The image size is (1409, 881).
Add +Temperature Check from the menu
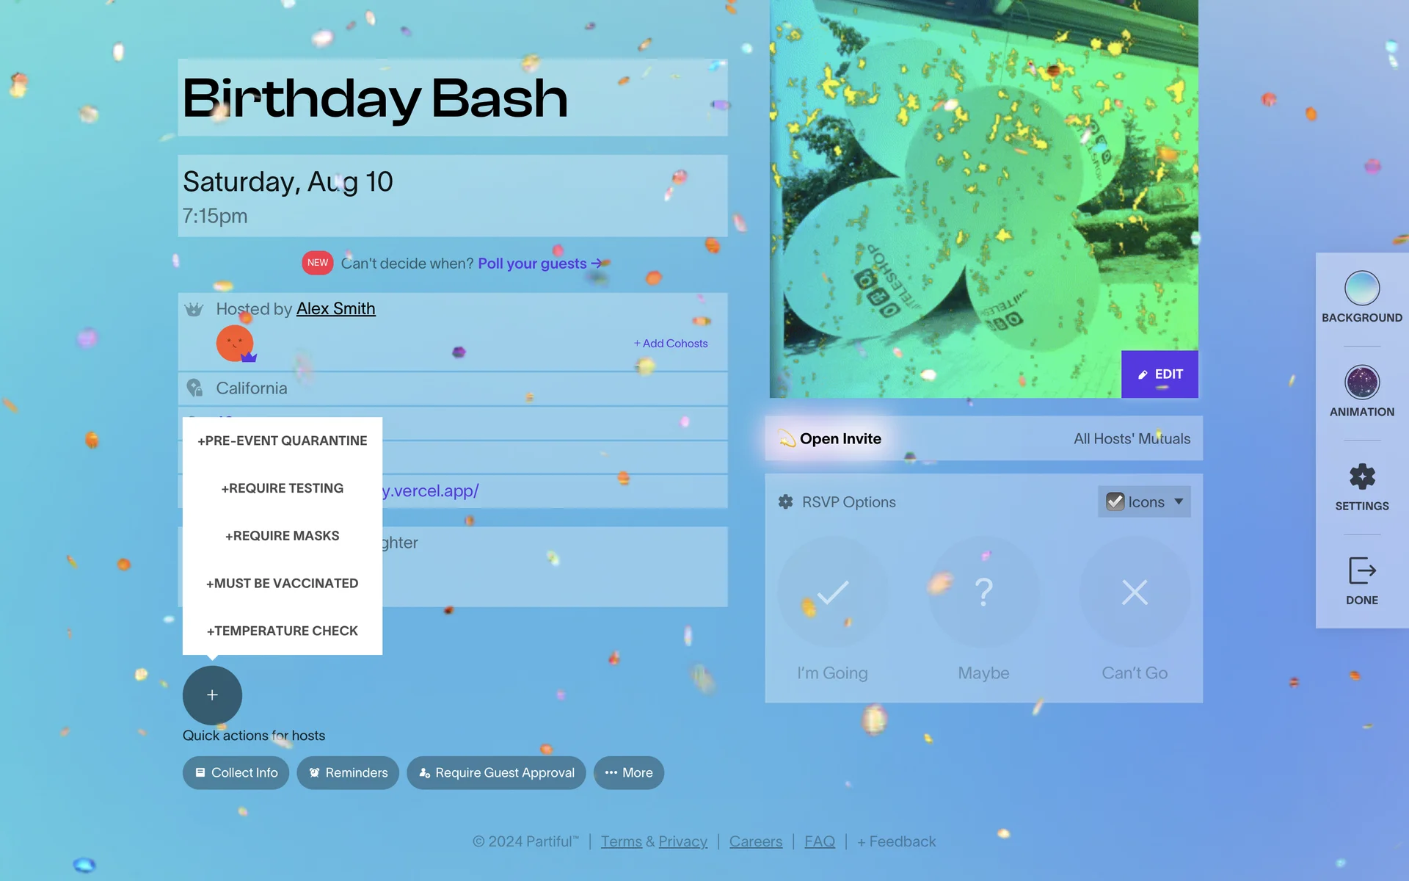[x=282, y=631]
